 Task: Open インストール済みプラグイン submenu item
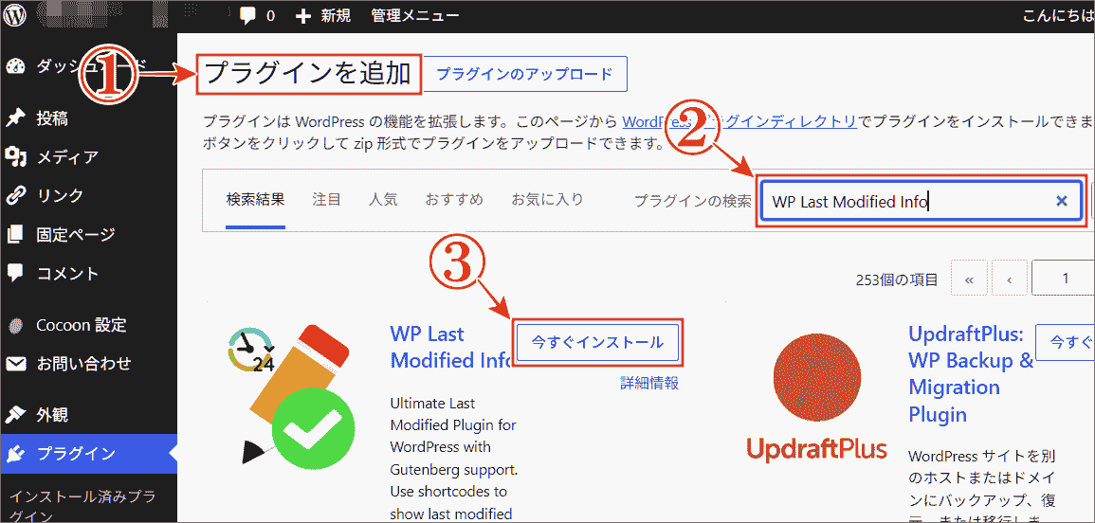tap(82, 506)
